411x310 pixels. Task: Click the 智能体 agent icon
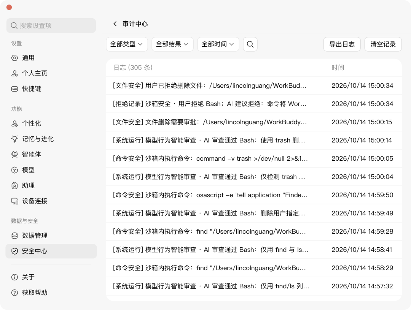tap(15, 154)
